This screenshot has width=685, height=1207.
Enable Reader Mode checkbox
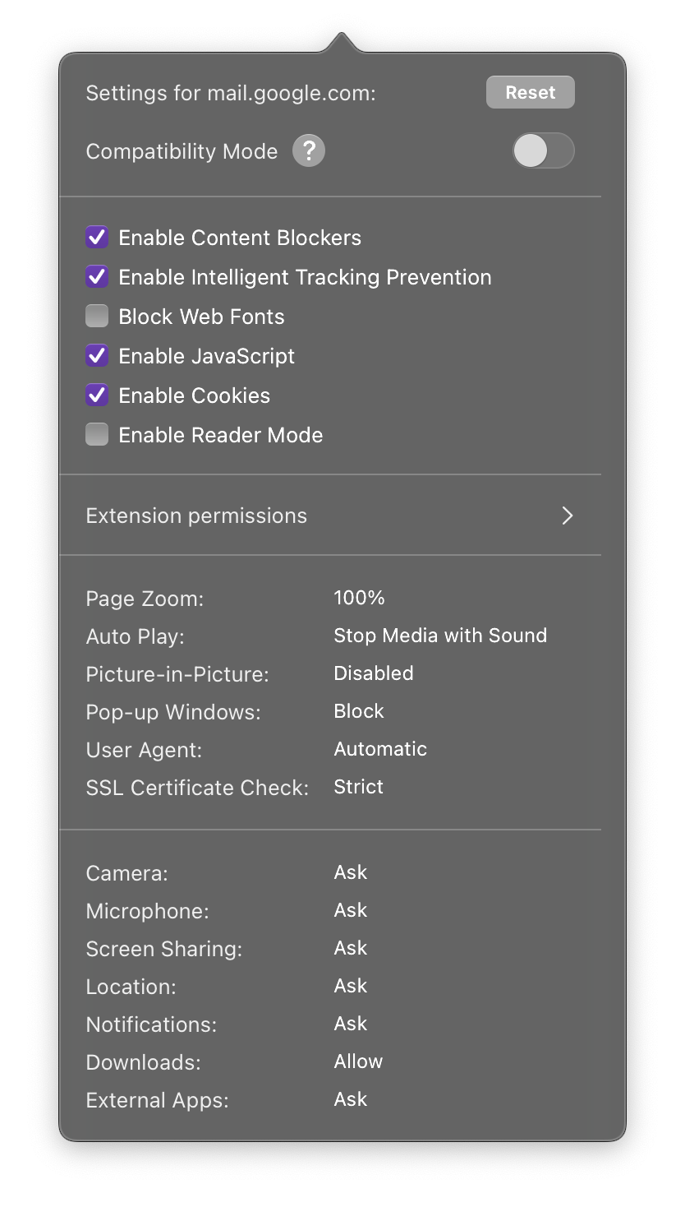click(97, 435)
